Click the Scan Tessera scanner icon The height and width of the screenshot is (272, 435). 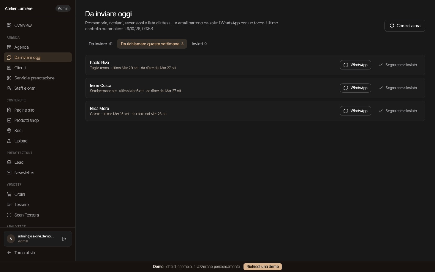[9, 215]
